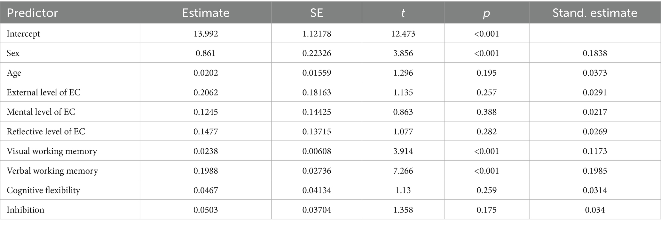This screenshot has height=225, width=661.
Task: Select the p column header
Action: point(486,13)
